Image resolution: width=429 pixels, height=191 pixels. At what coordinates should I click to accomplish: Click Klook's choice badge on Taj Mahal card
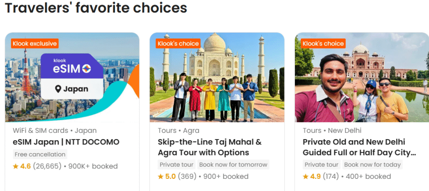point(178,43)
